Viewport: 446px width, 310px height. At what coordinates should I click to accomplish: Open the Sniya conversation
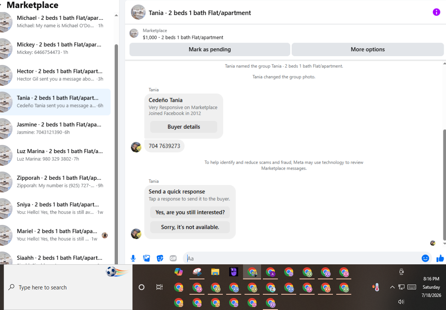click(55, 208)
